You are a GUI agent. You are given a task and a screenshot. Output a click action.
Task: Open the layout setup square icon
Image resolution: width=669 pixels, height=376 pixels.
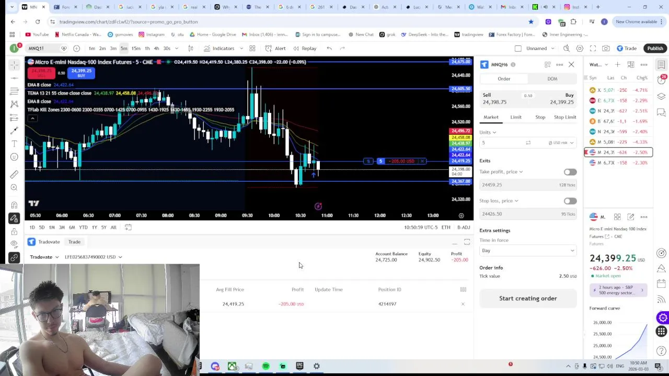pyautogui.click(x=518, y=49)
